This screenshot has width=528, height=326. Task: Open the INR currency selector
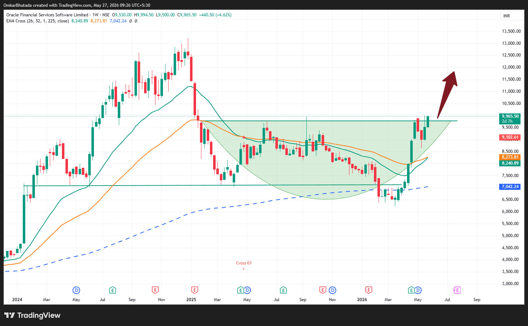click(512, 16)
